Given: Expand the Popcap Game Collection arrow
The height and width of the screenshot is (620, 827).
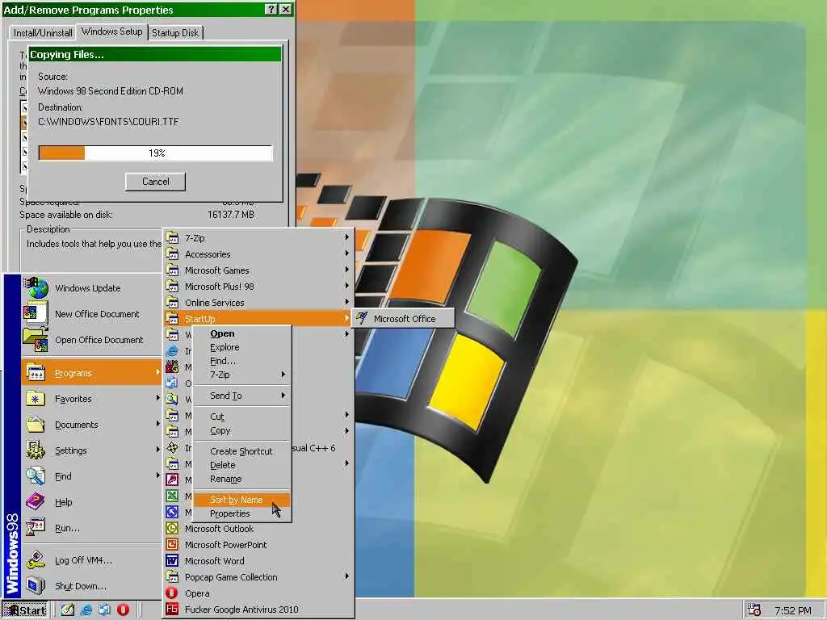Looking at the screenshot, I should click(x=347, y=576).
